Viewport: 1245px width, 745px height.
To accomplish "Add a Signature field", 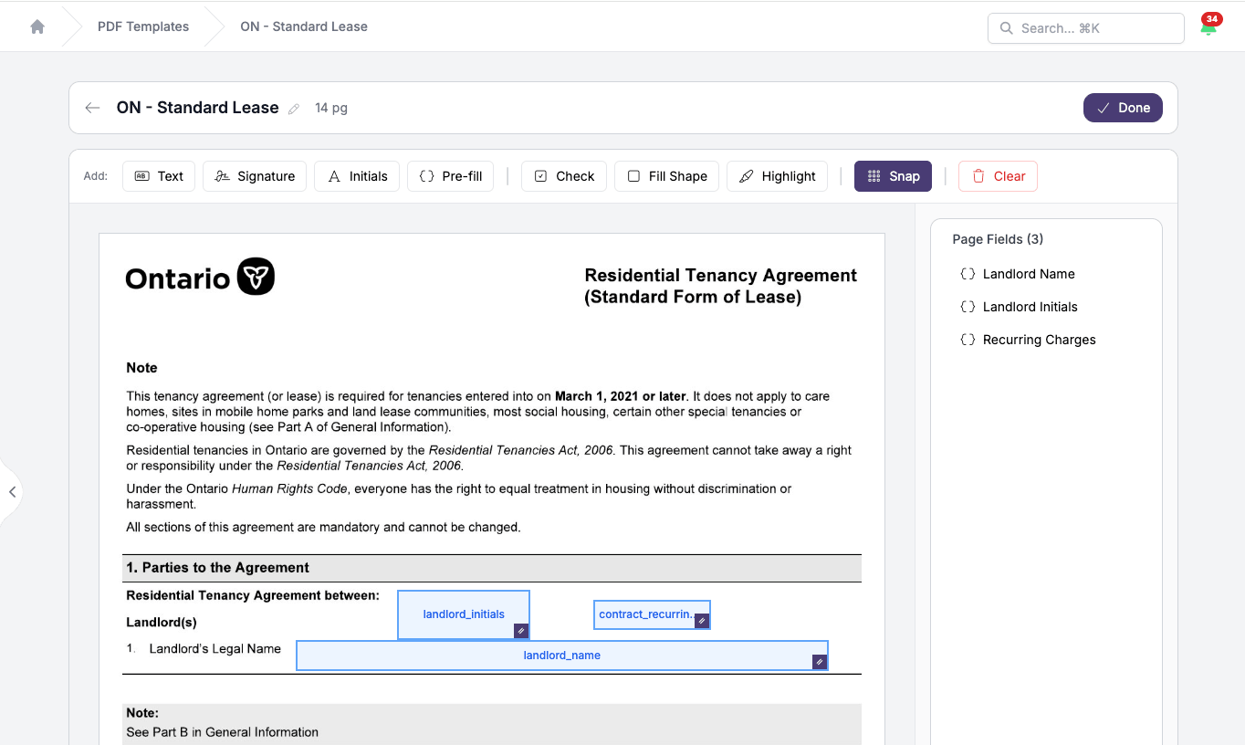I will point(255,176).
